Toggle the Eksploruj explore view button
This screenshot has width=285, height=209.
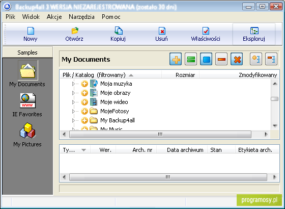pos(254,34)
